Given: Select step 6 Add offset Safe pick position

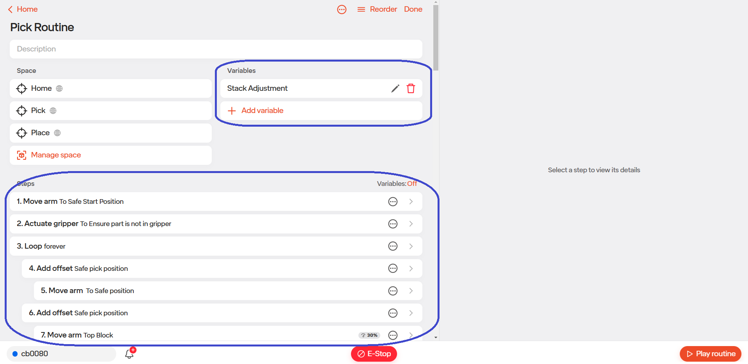Looking at the screenshot, I should (x=222, y=313).
